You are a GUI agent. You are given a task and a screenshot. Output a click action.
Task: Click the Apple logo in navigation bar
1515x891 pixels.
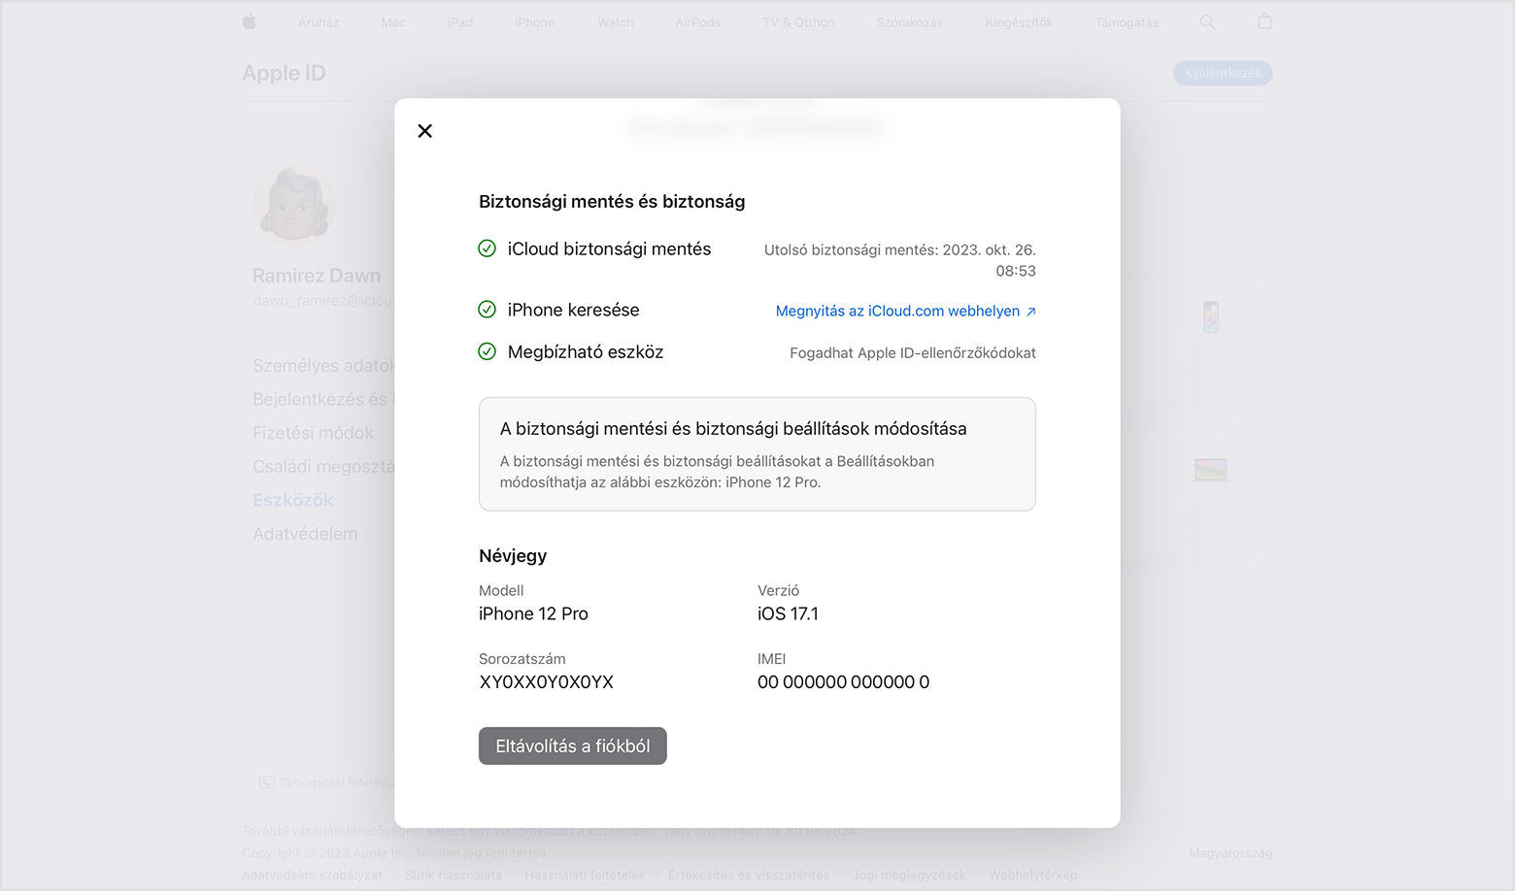pos(250,21)
